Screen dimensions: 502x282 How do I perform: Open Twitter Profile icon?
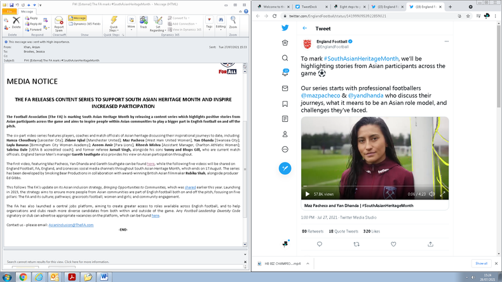[x=285, y=134]
